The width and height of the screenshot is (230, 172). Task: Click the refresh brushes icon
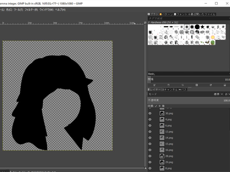pos(211,85)
